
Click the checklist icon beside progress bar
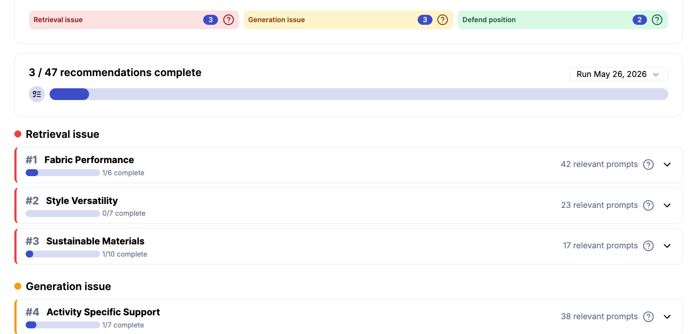click(x=37, y=94)
